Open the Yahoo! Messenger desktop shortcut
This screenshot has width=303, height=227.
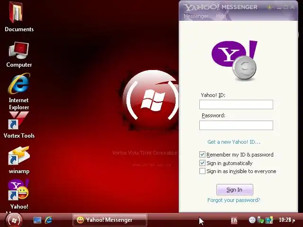pos(19,190)
